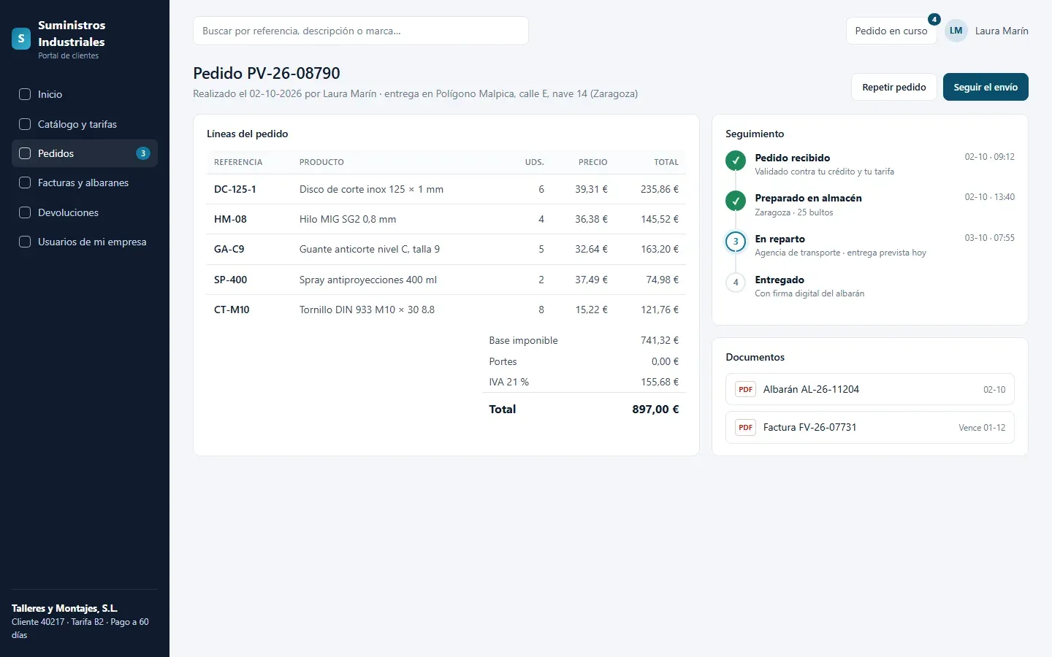Image resolution: width=1052 pixels, height=657 pixels.
Task: Open Devoluciones section
Action: click(x=85, y=212)
